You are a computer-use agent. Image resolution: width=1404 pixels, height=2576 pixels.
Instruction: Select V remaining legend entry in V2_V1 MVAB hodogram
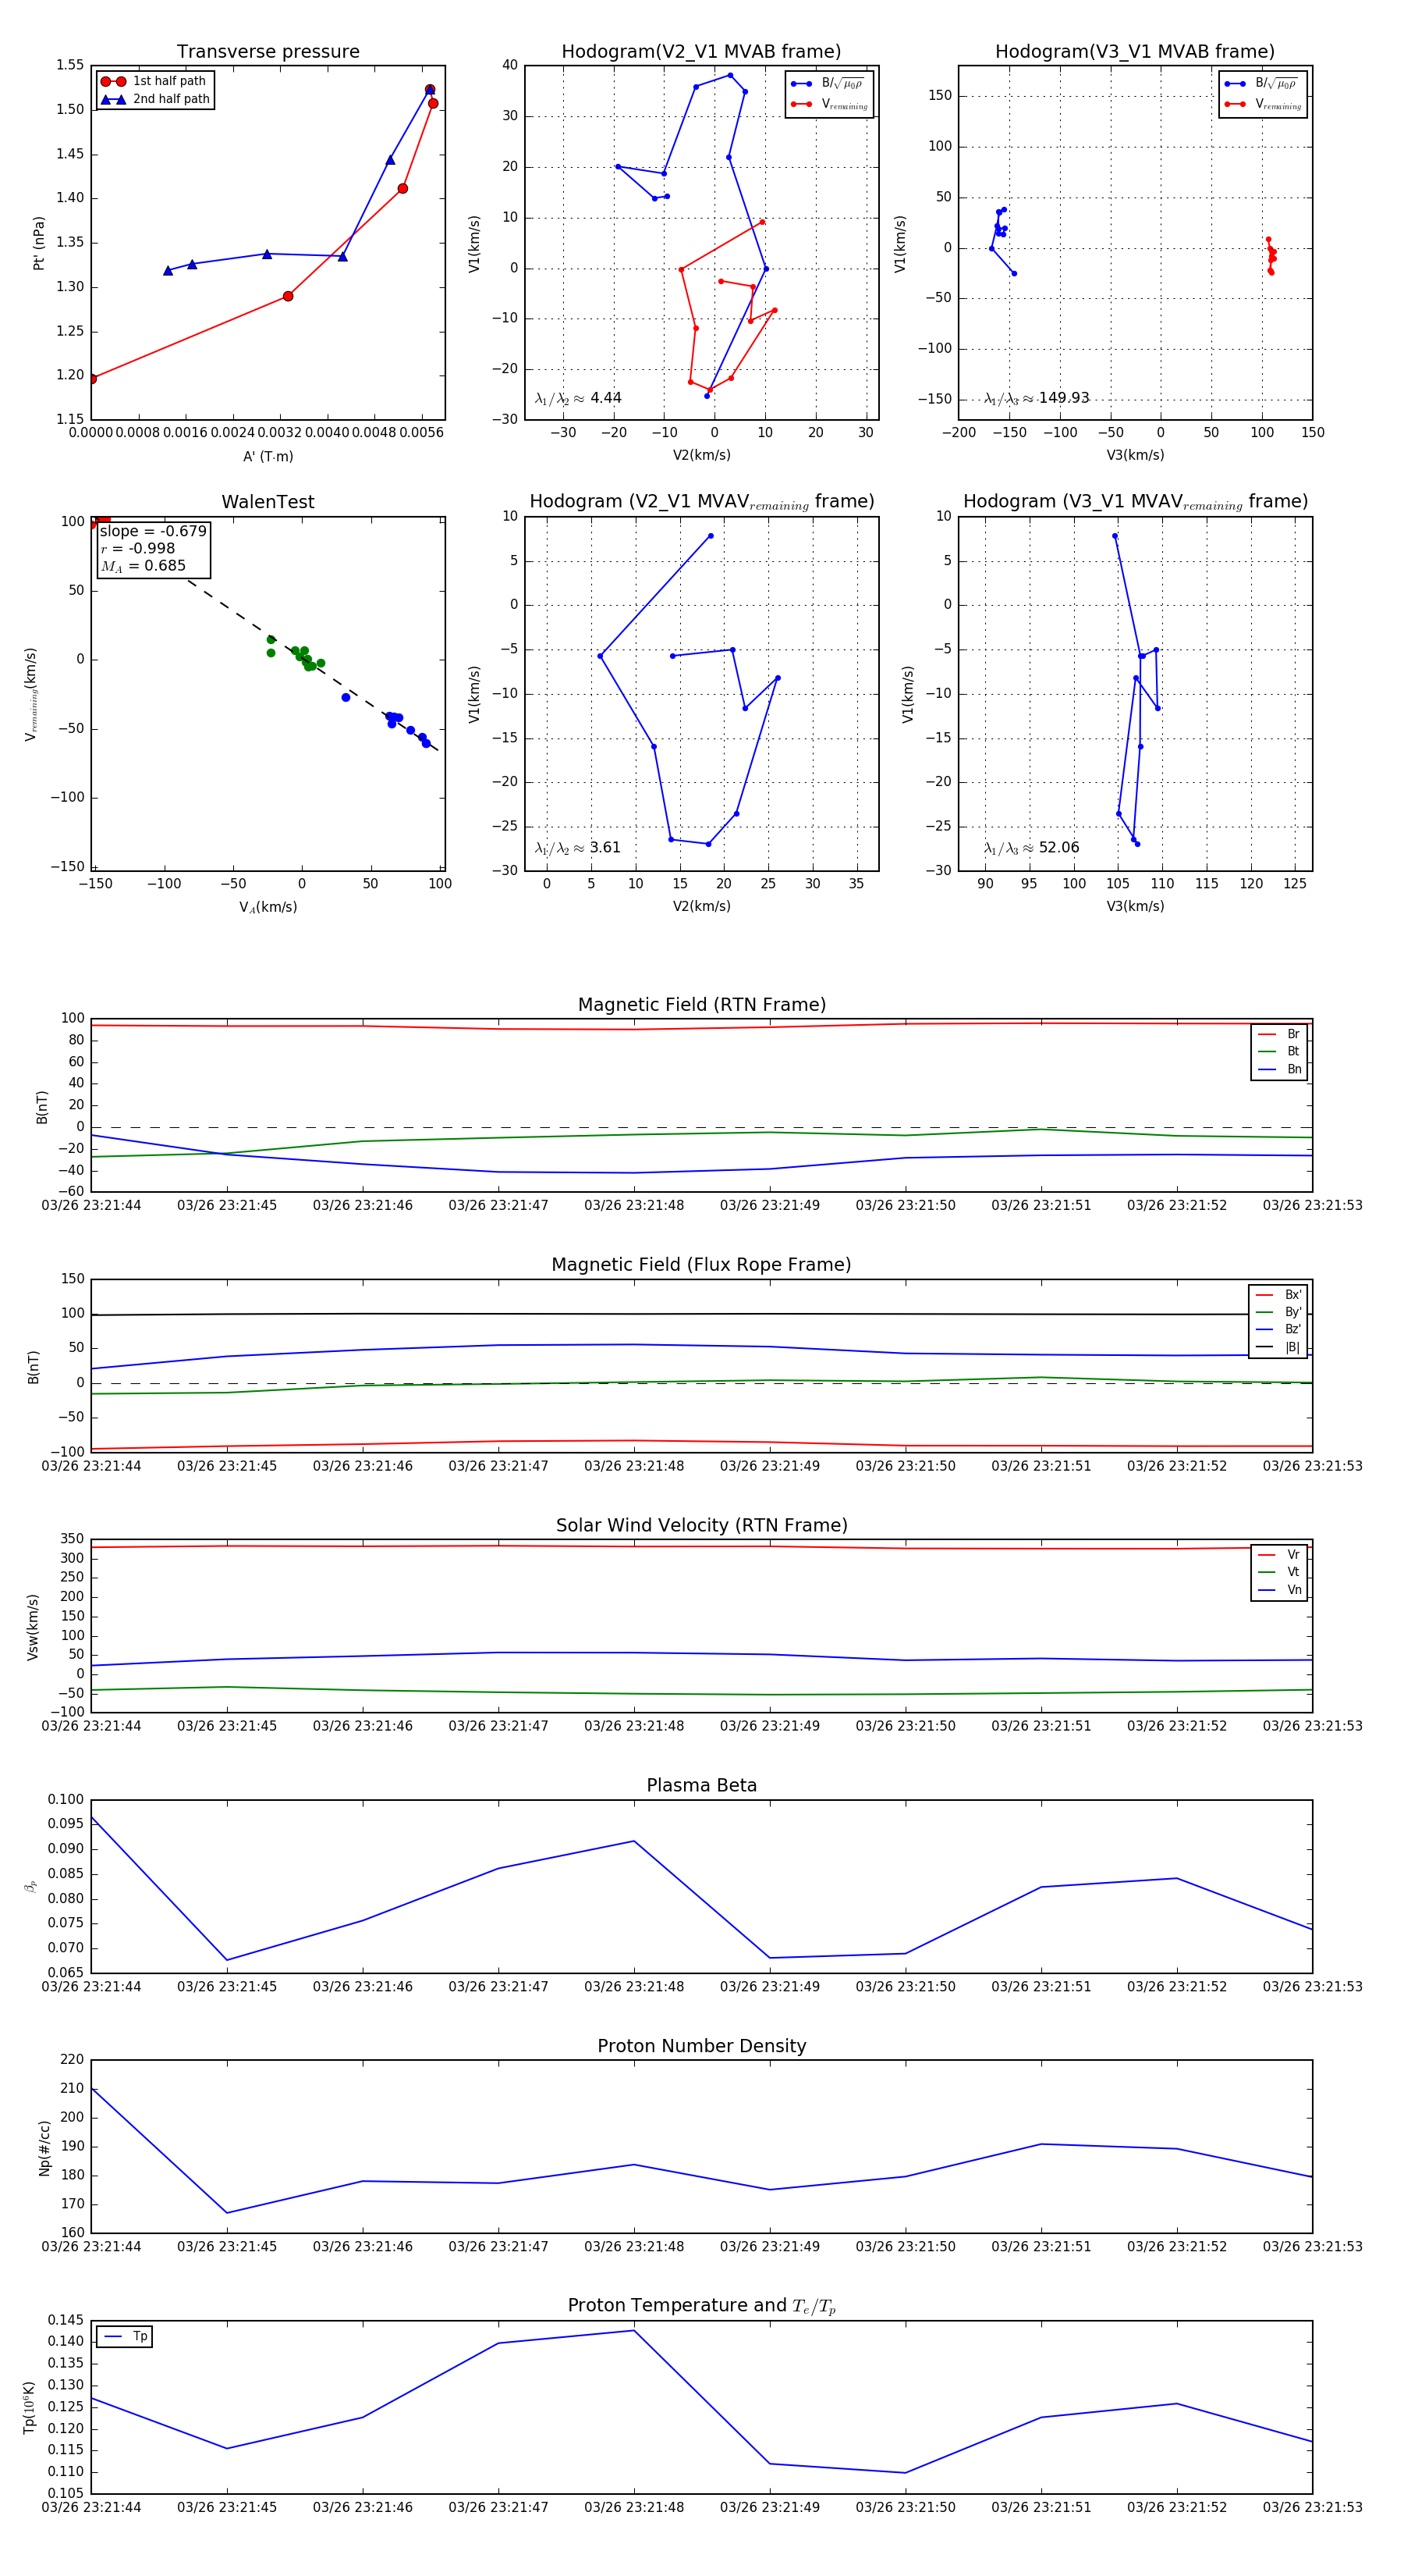(831, 104)
